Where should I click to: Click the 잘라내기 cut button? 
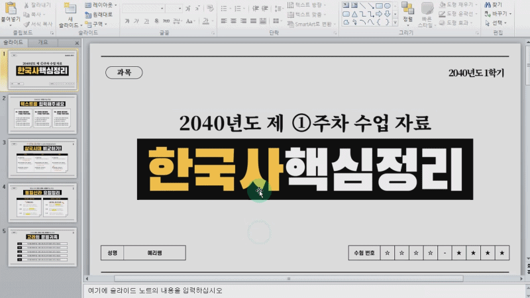[38, 5]
